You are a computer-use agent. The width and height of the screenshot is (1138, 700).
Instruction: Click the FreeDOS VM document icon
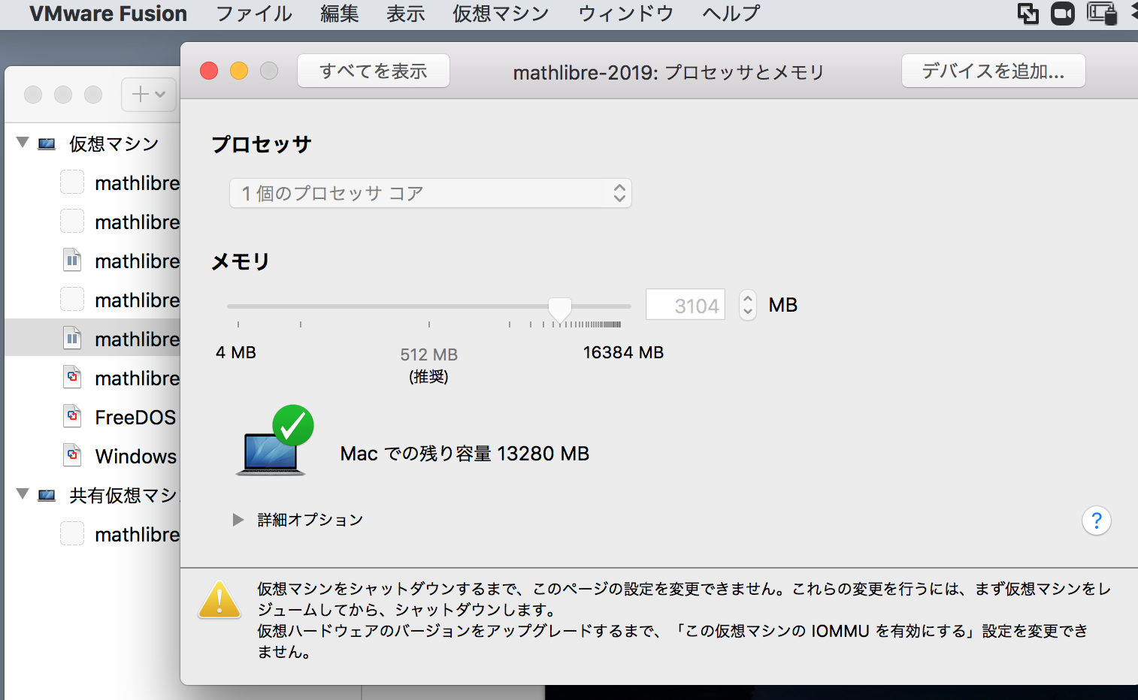[x=72, y=415]
